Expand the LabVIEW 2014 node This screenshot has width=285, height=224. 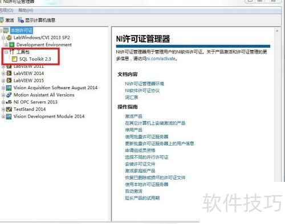(3, 73)
